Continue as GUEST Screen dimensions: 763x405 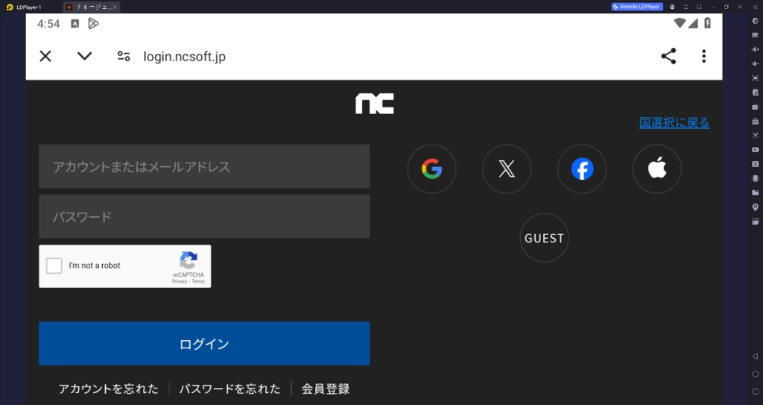pos(544,238)
